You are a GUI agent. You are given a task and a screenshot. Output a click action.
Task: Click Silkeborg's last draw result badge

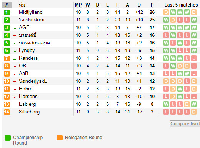pos(194,112)
